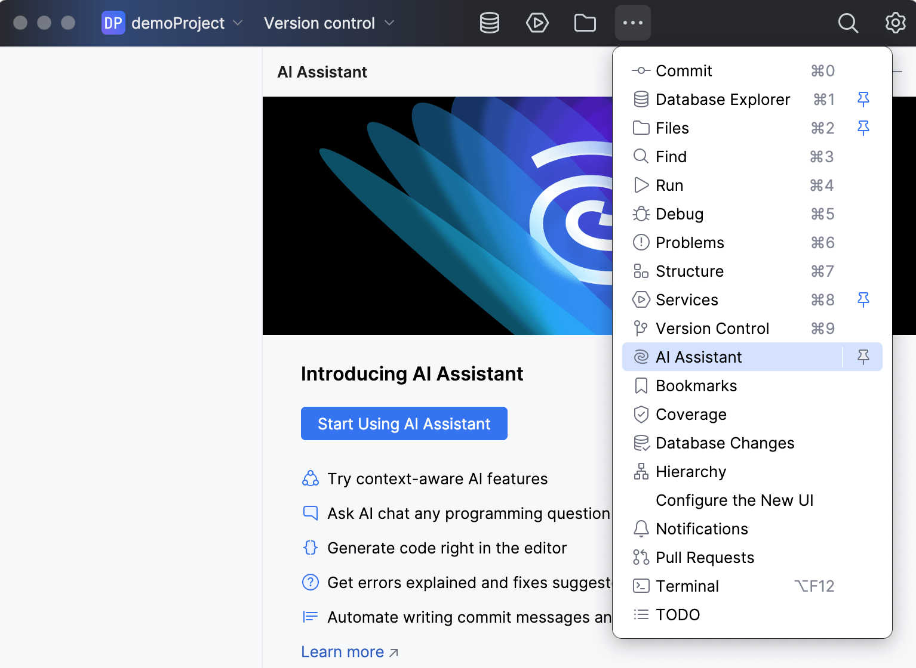The width and height of the screenshot is (916, 668).
Task: Select Commit from the tool window list
Action: (752, 70)
